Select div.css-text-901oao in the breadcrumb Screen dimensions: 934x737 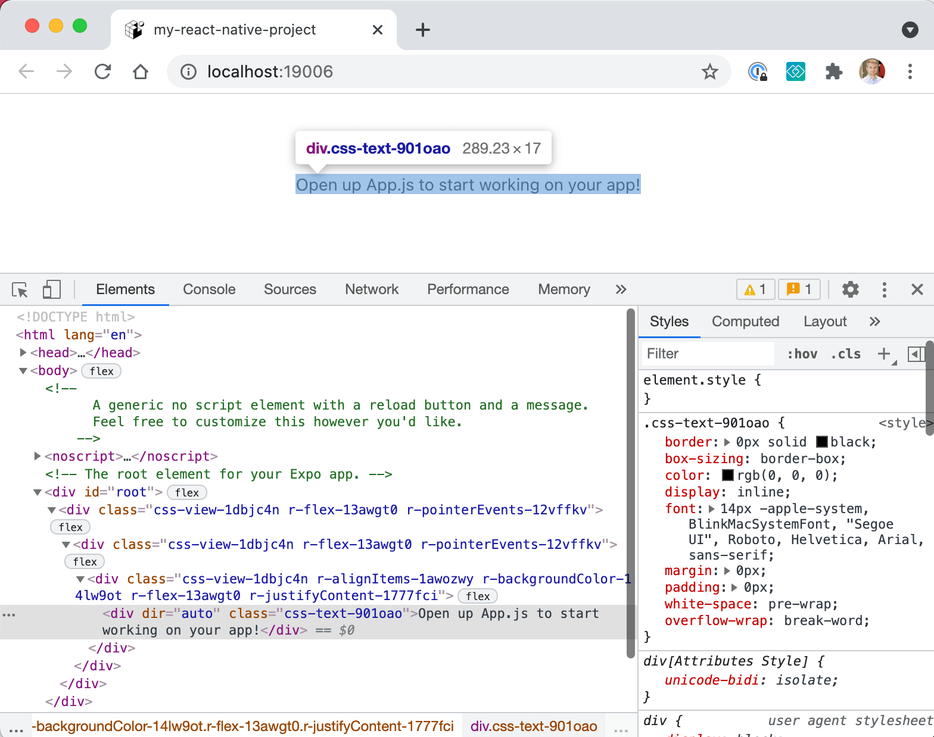534,726
